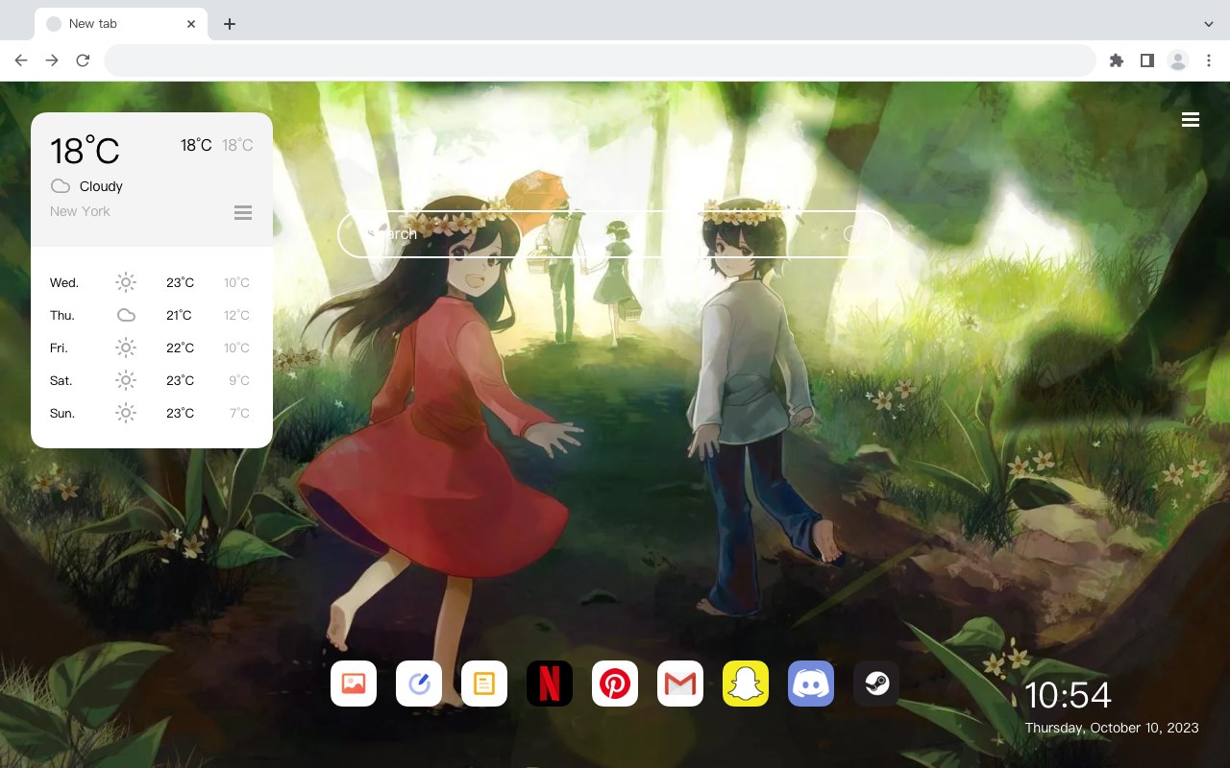Open the photo gallery shortcut icon
This screenshot has height=768, width=1230.
(354, 684)
